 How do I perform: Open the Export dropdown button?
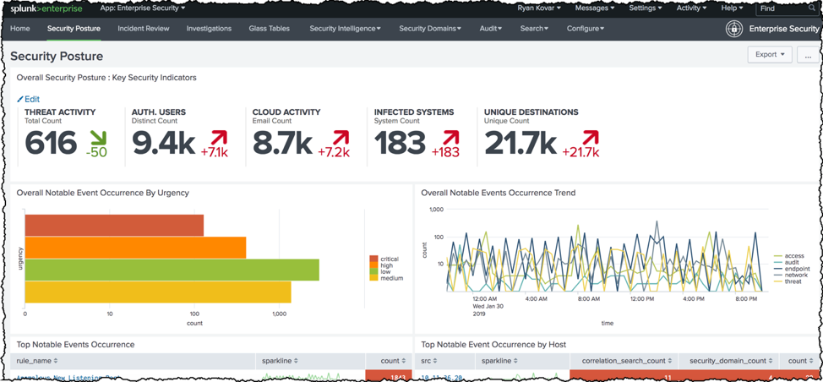click(x=770, y=55)
